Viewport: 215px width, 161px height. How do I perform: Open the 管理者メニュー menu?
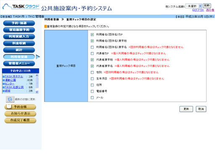[x=19, y=63]
